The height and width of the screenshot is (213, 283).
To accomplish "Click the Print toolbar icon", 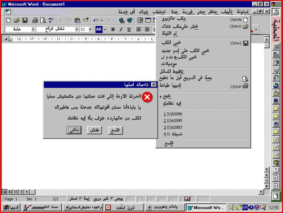I will click(35, 20).
